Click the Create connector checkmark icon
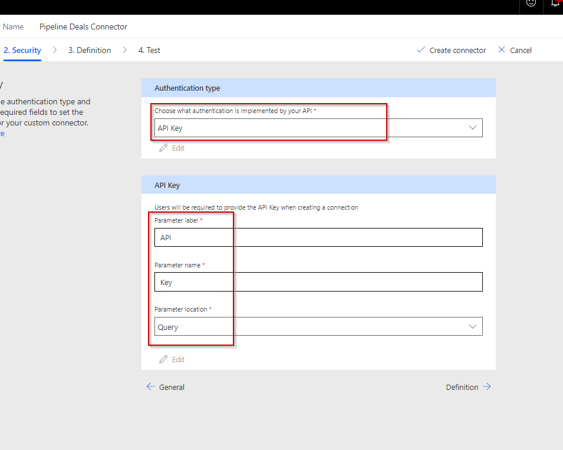The width and height of the screenshot is (563, 450). pos(420,50)
